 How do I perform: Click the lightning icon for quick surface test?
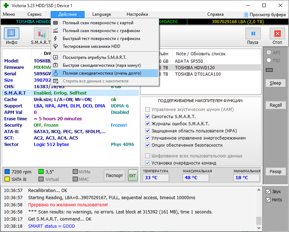tap(55, 38)
